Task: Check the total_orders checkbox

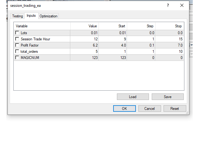Action: click(17, 51)
